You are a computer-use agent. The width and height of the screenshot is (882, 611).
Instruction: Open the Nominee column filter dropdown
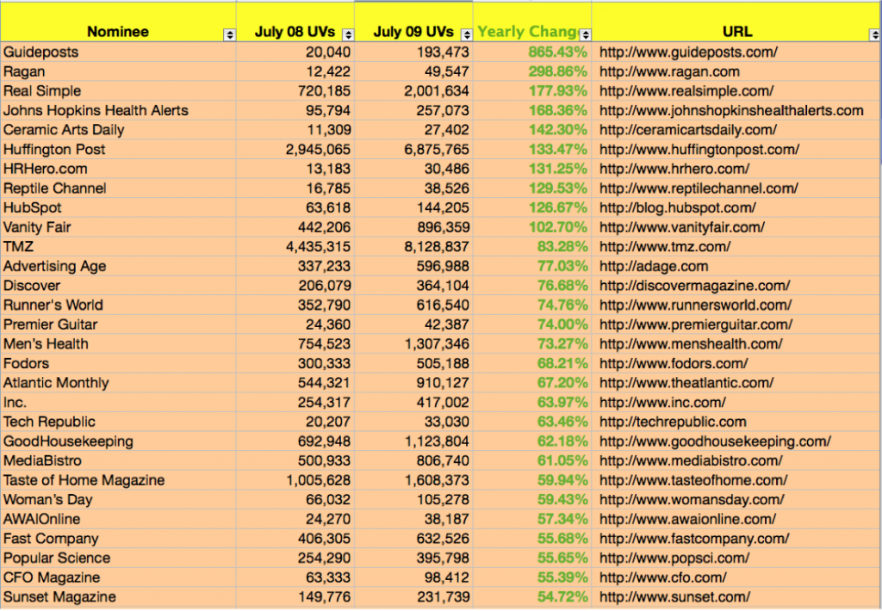[x=229, y=35]
